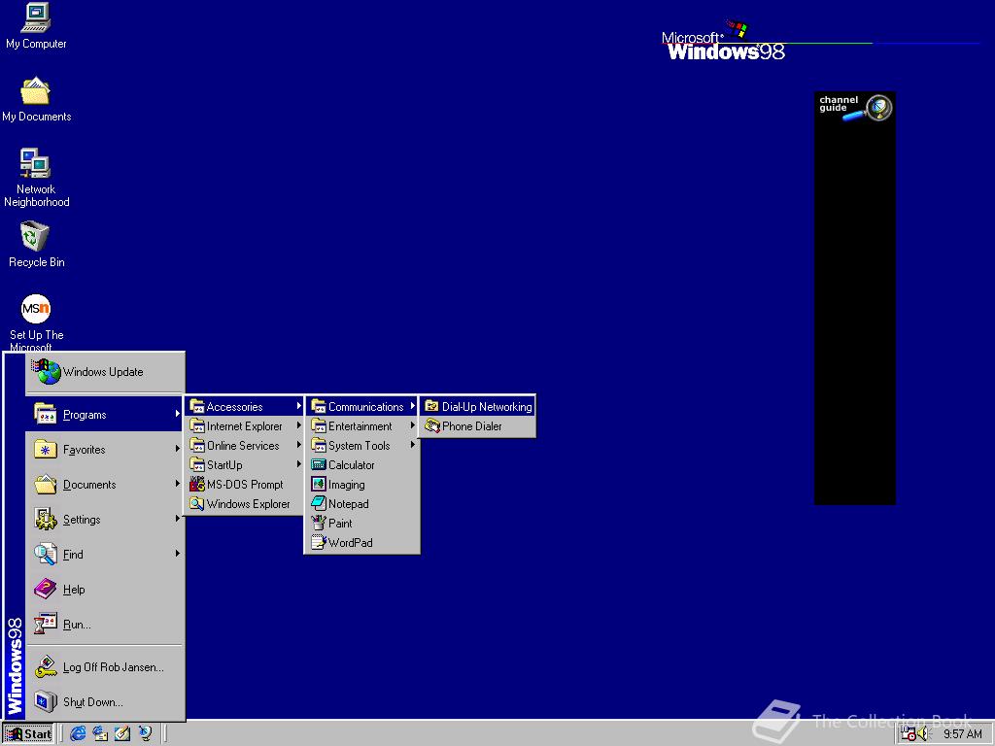This screenshot has width=995, height=746.
Task: Launch Calculator from the Accessories menu
Action: (362, 465)
